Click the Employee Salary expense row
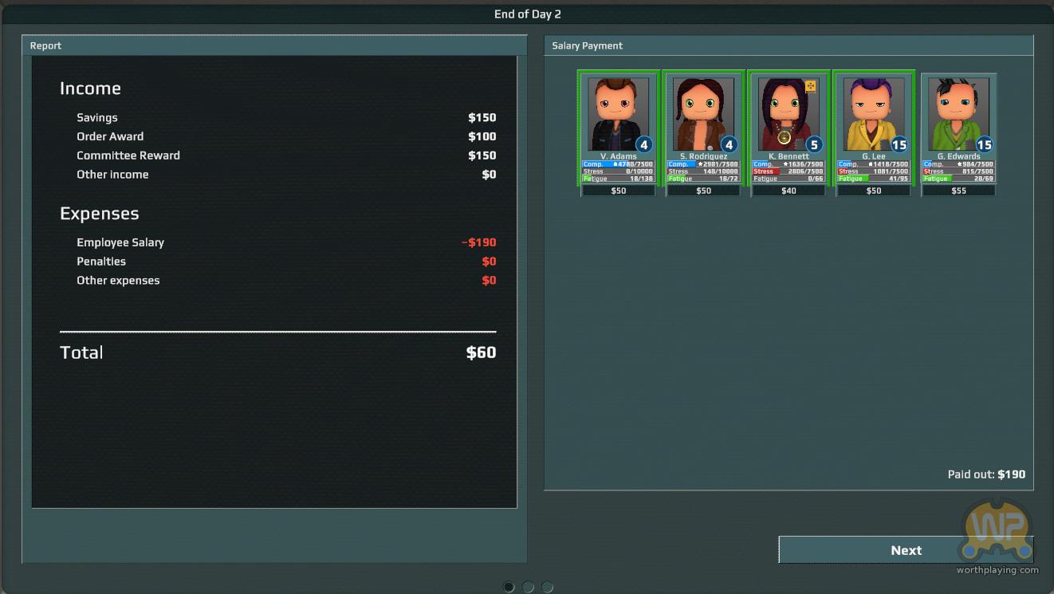This screenshot has height=594, width=1054. [277, 242]
